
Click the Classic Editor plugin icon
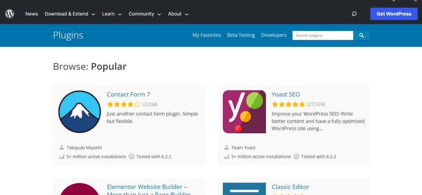tap(244, 189)
